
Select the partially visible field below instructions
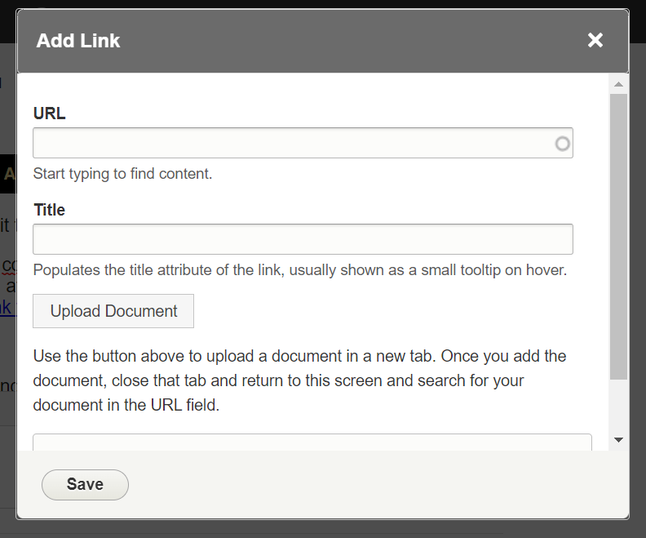[x=312, y=442]
